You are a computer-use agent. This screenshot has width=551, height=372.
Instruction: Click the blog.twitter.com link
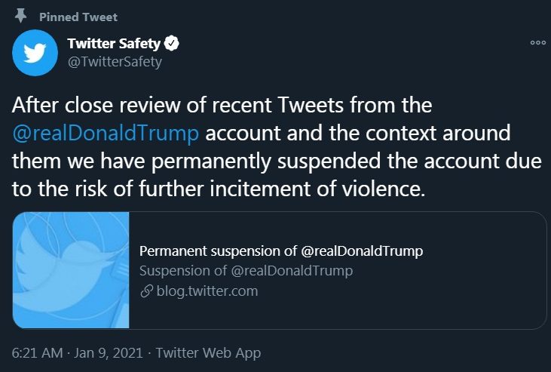pos(207,291)
